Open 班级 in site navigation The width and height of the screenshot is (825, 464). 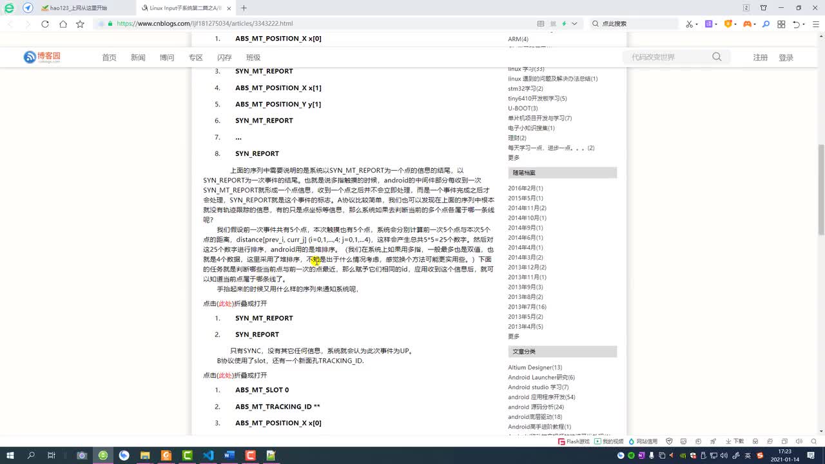click(253, 57)
